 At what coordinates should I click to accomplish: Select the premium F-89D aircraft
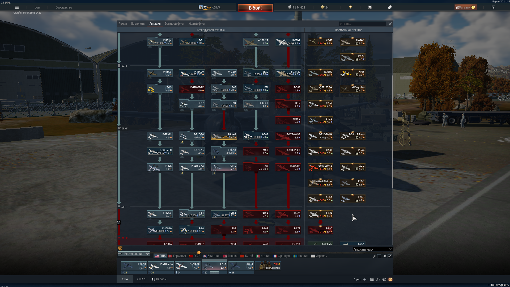click(x=320, y=230)
